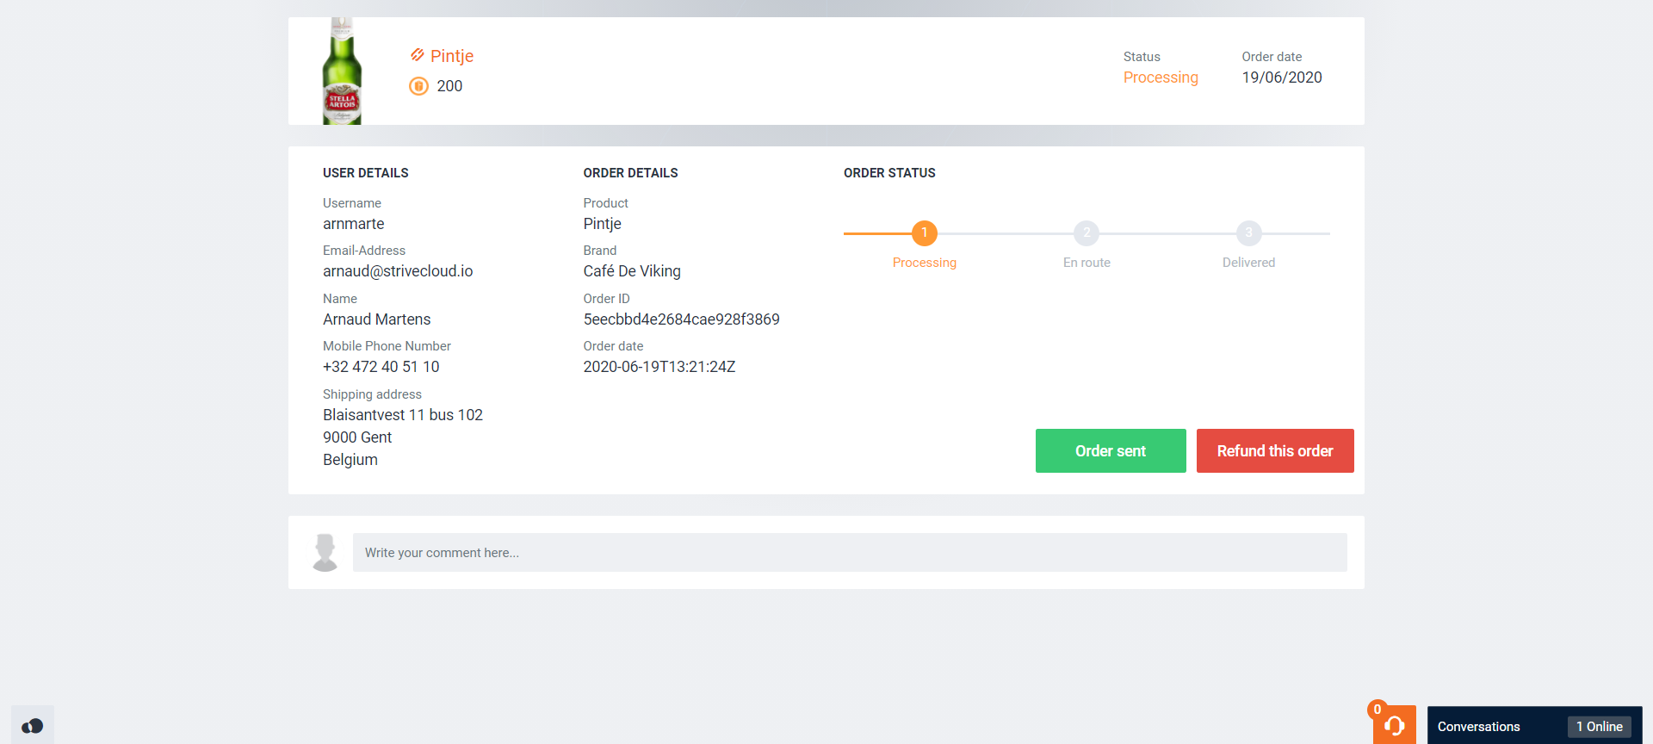The height and width of the screenshot is (744, 1653).
Task: Click the grey user avatar icon
Action: point(325,553)
